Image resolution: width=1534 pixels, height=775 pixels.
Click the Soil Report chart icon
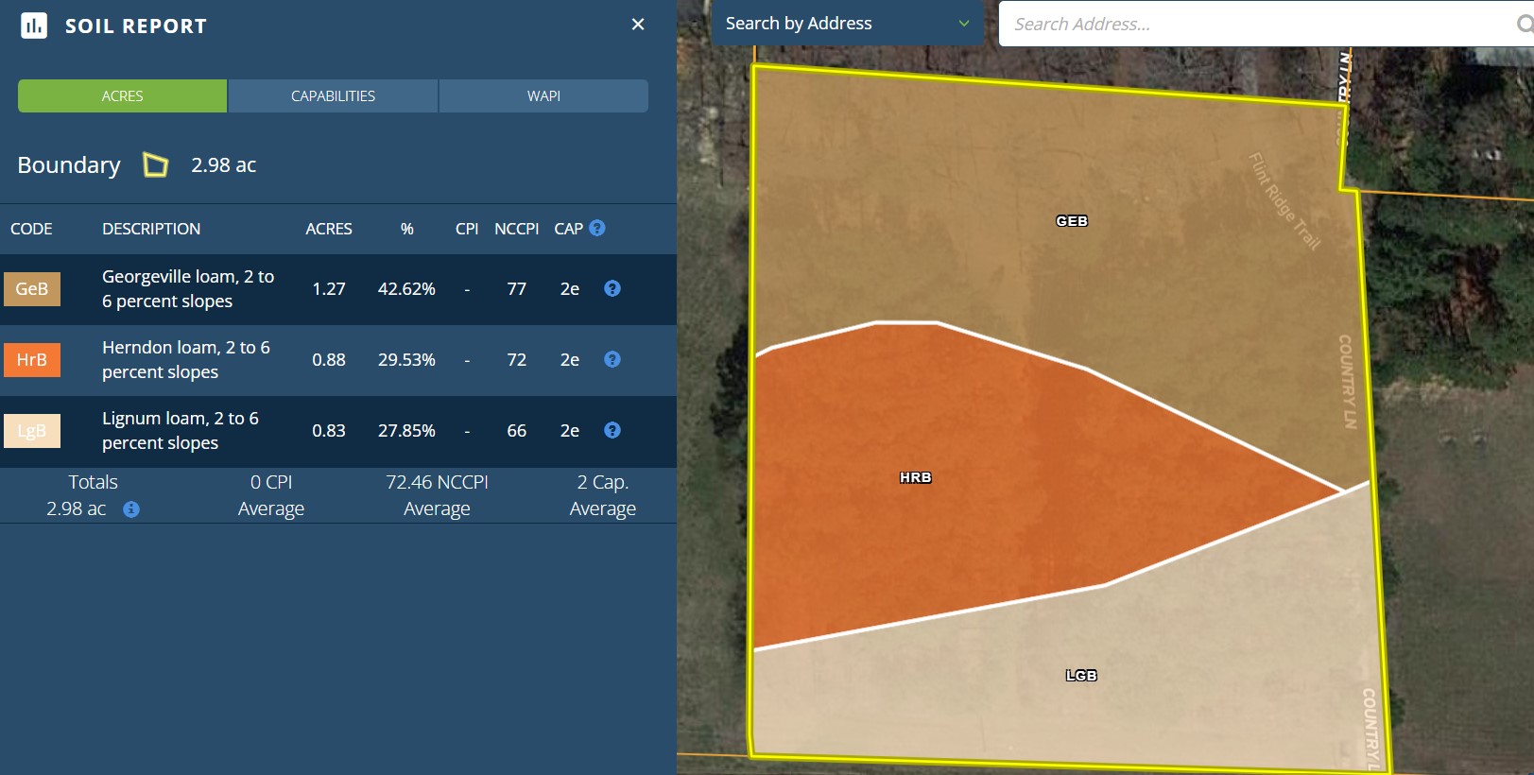(34, 26)
